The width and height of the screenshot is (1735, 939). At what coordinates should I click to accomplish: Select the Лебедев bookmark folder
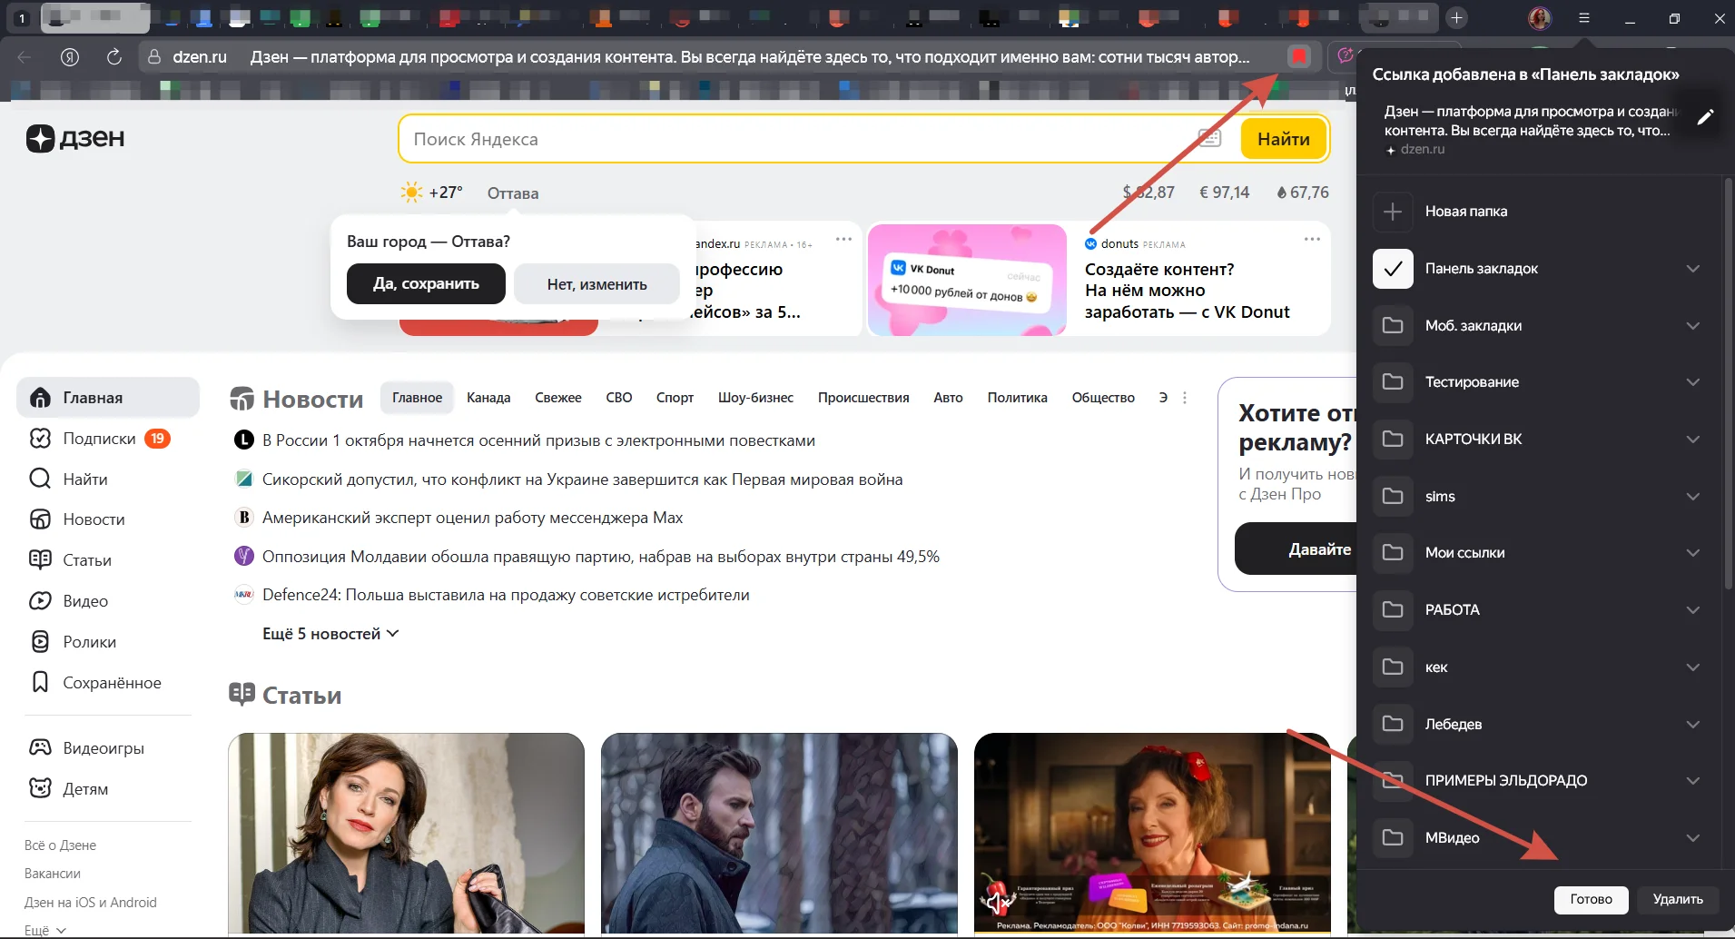tap(1539, 724)
